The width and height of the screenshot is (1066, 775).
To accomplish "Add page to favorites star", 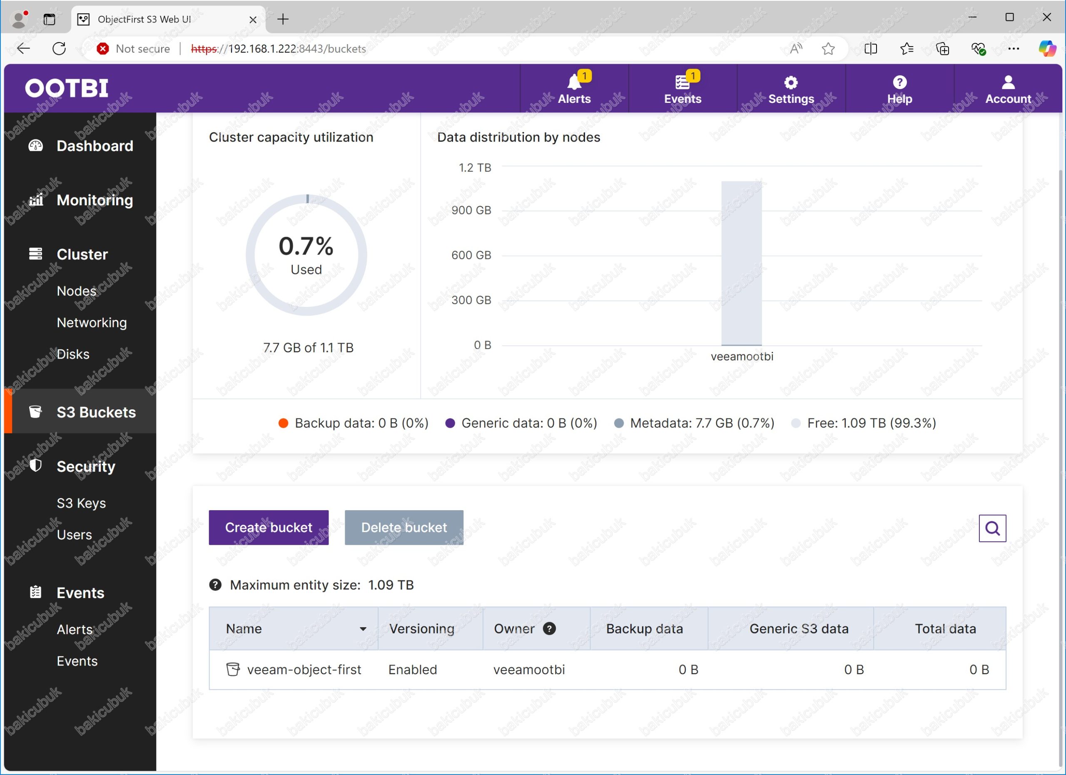I will [x=828, y=48].
